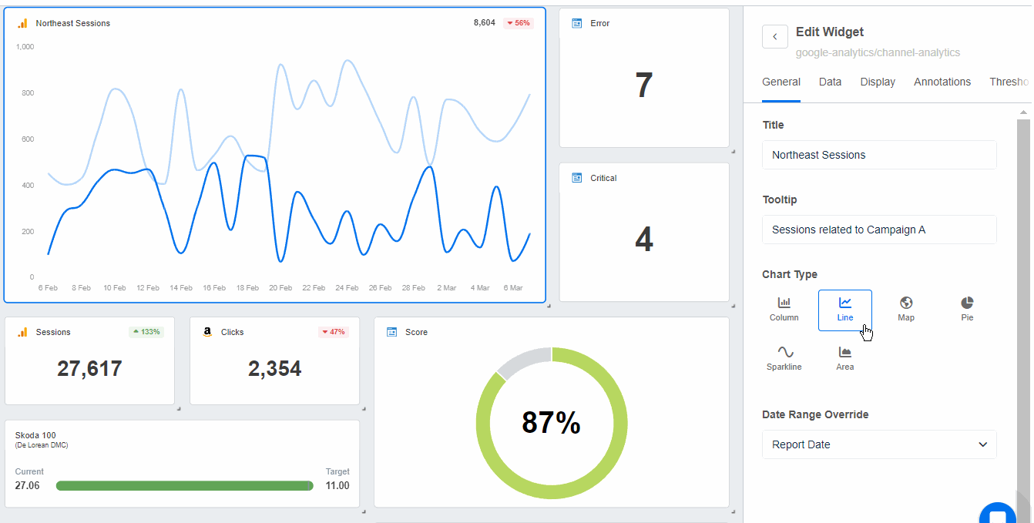Open the Date Range Override dropdown
The image size is (1034, 523).
coord(879,444)
